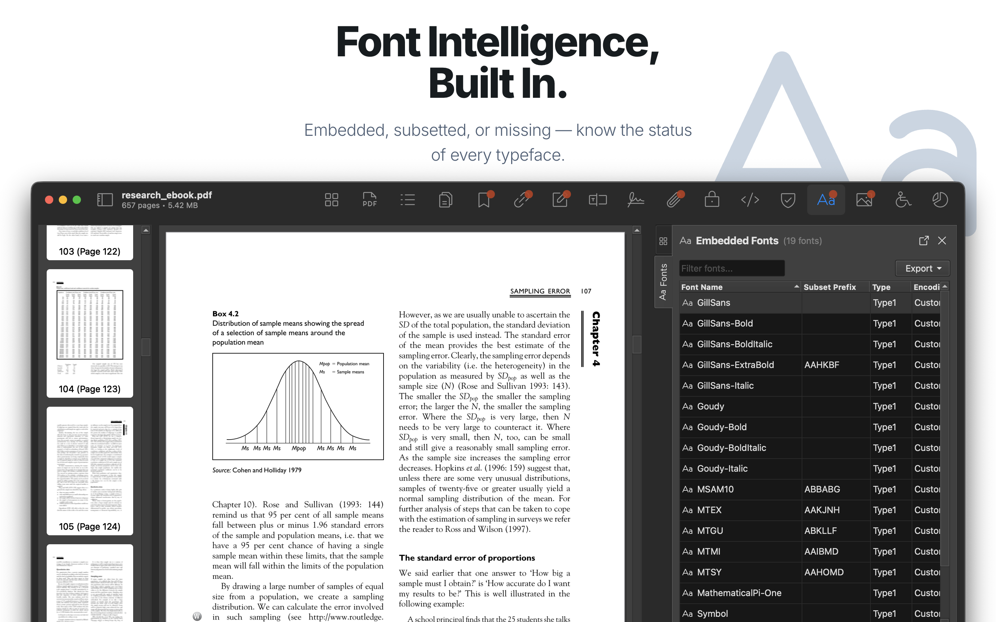Pop out the Embedded Fonts panel
Screen dimensions: 996x622
point(924,241)
